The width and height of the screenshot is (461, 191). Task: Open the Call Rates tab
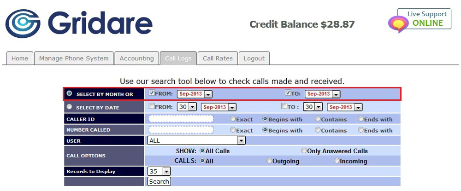pos(218,58)
